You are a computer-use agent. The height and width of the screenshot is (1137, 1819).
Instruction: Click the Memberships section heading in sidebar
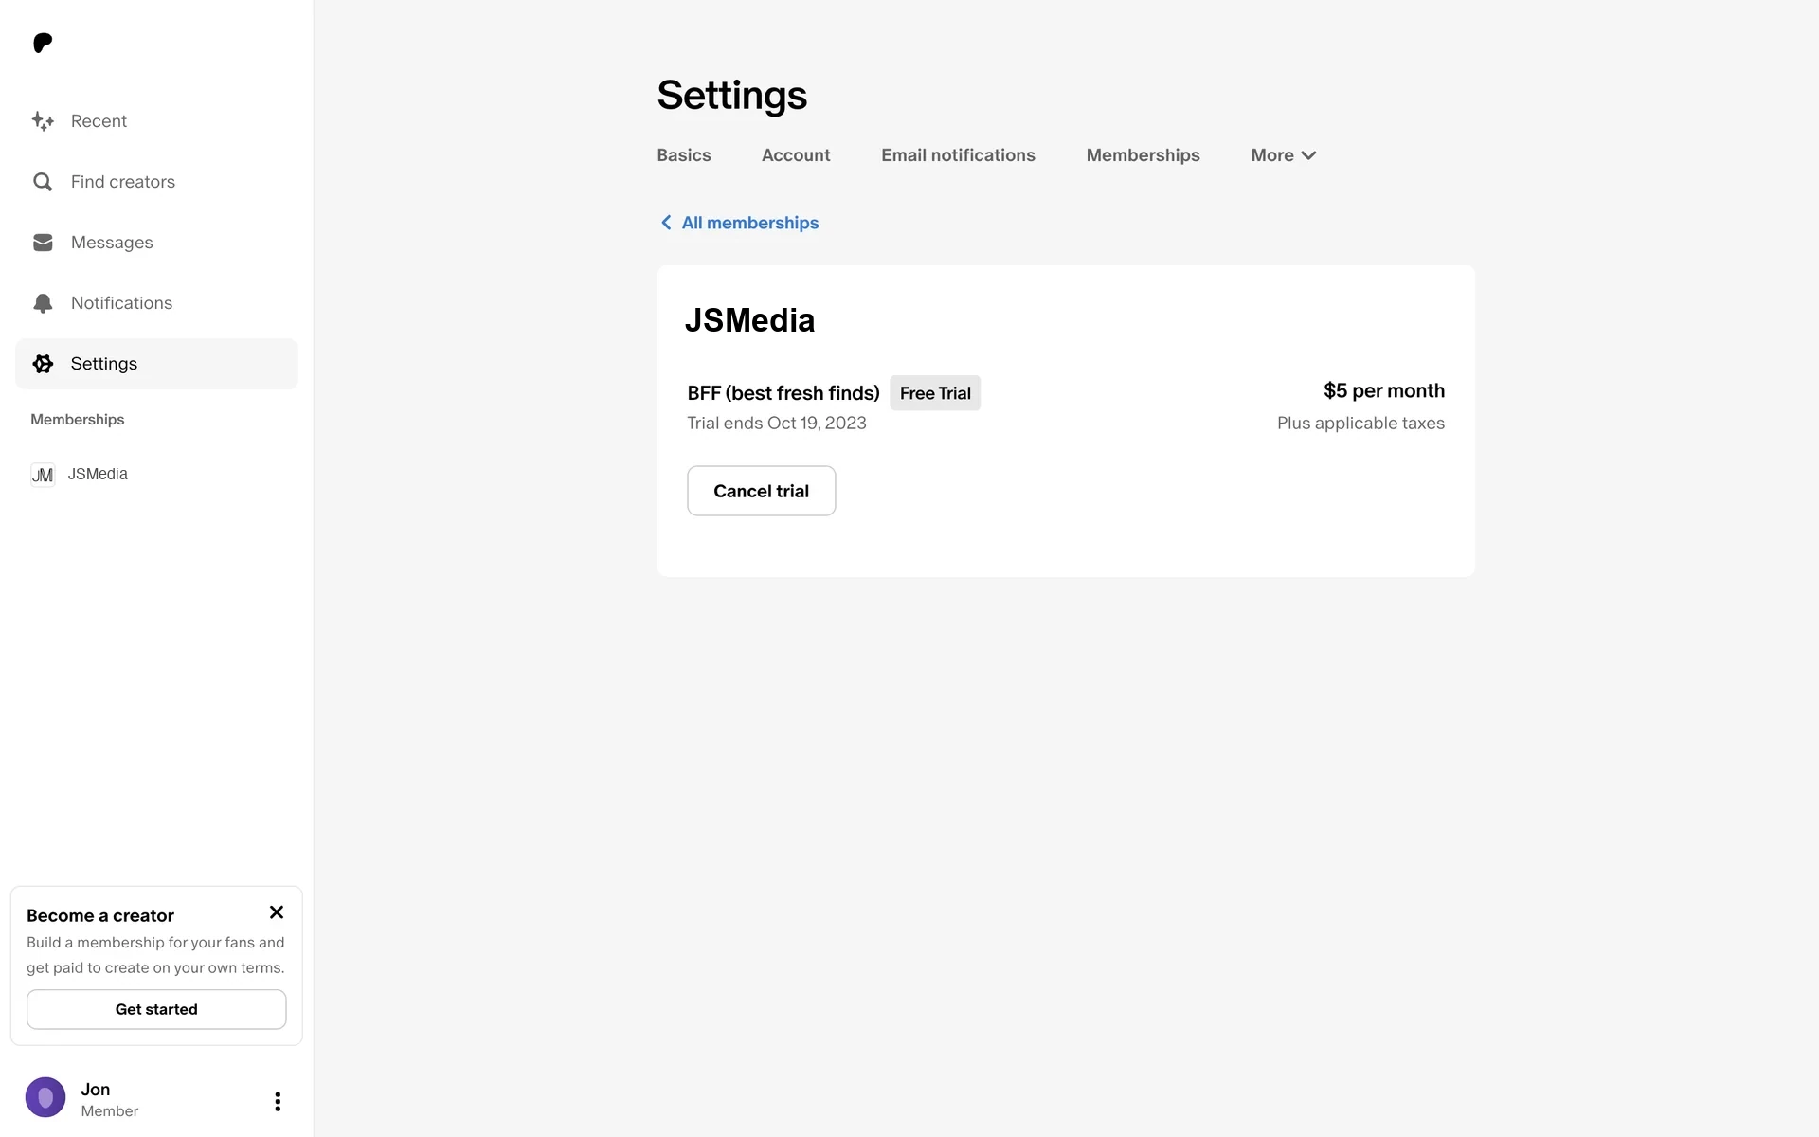pyautogui.click(x=78, y=420)
